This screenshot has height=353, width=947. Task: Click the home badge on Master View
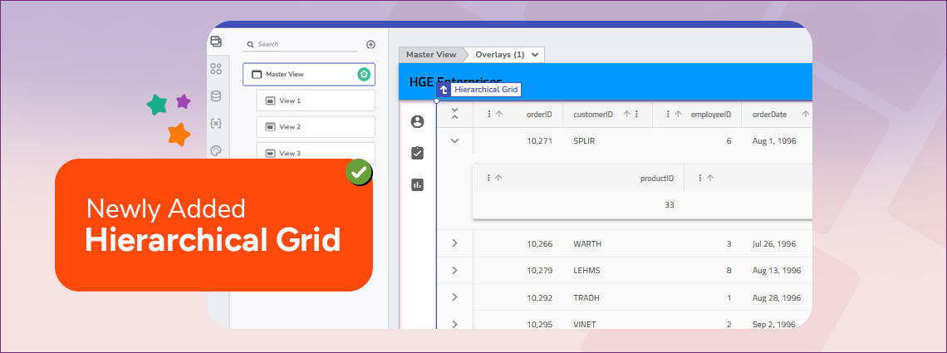pyautogui.click(x=363, y=74)
